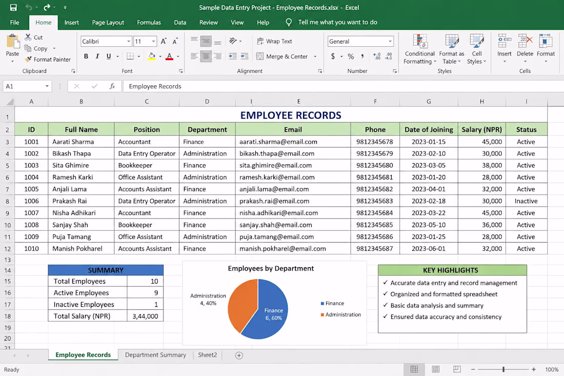Add a new sheet with plus icon
Image resolution: width=564 pixels, height=376 pixels.
click(239, 355)
